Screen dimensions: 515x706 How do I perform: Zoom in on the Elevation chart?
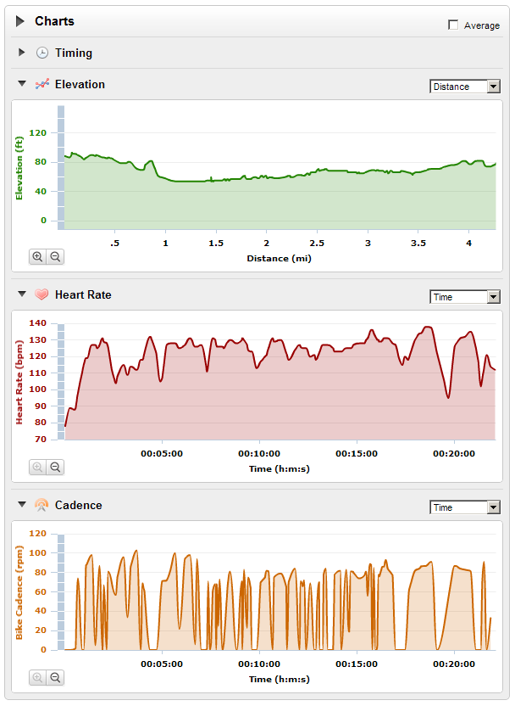coord(37,256)
